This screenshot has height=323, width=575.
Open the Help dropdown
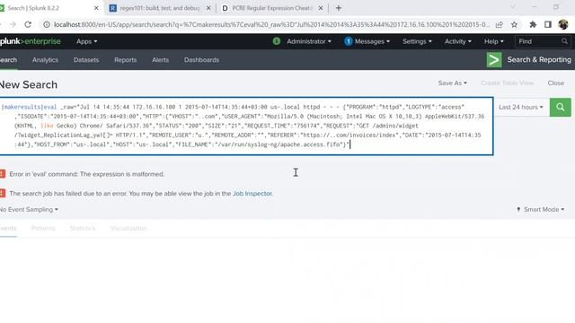point(493,41)
